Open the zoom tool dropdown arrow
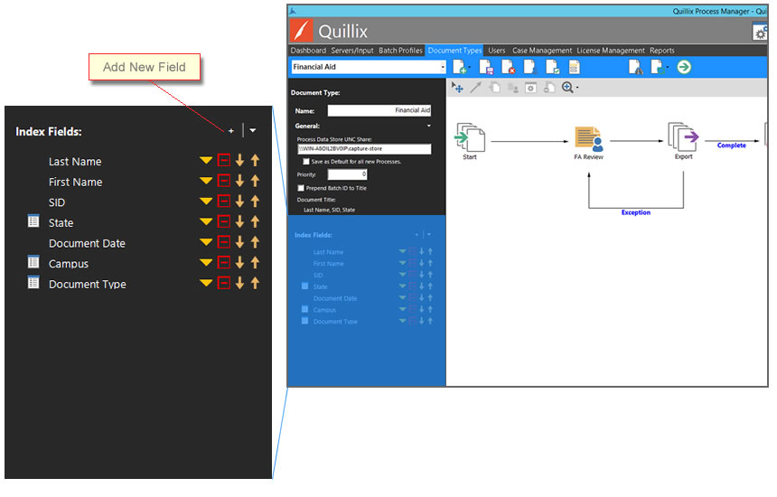The height and width of the screenshot is (497, 777). coord(577,88)
